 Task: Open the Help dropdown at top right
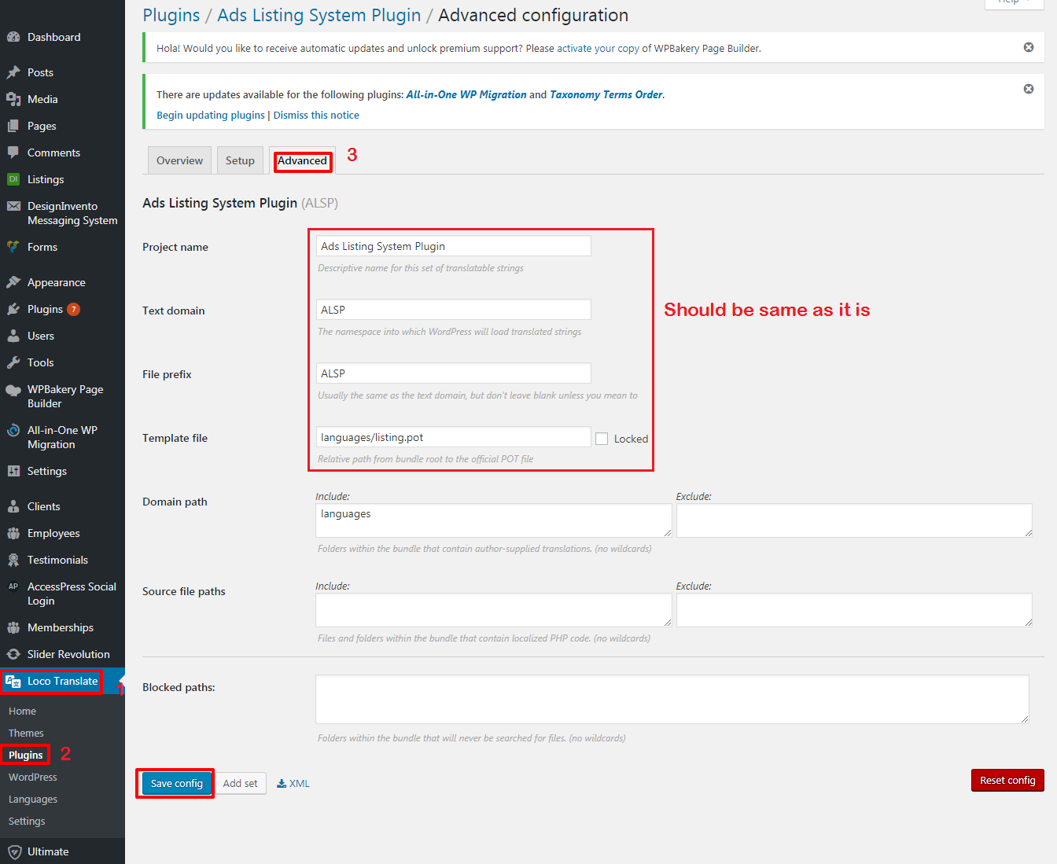point(1015,2)
